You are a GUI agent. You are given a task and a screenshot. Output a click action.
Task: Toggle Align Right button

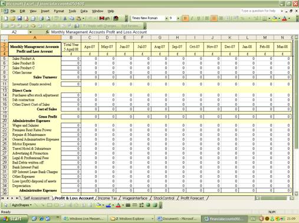click(x=221, y=18)
